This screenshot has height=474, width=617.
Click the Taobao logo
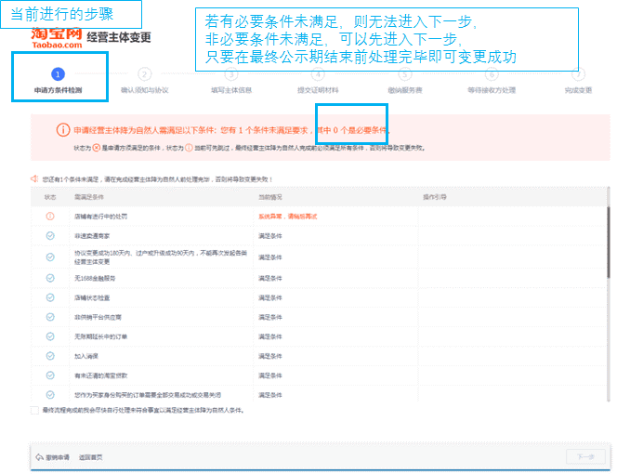coord(55,38)
